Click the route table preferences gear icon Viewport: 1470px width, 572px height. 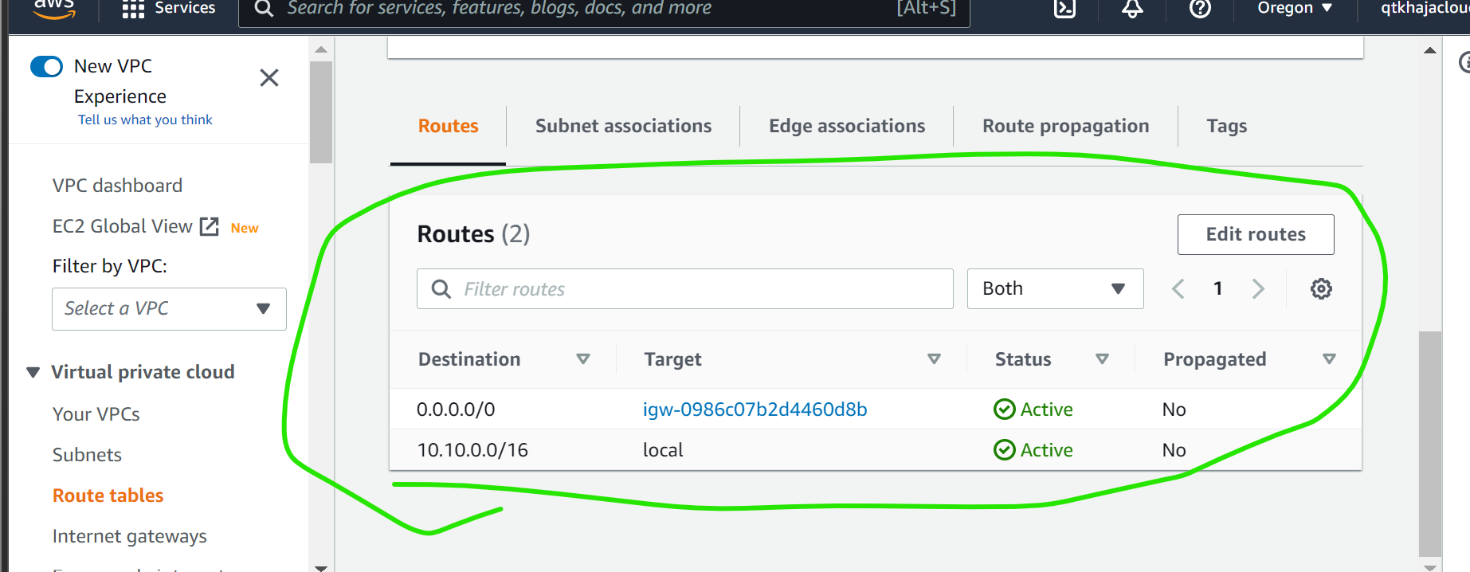pos(1321,288)
